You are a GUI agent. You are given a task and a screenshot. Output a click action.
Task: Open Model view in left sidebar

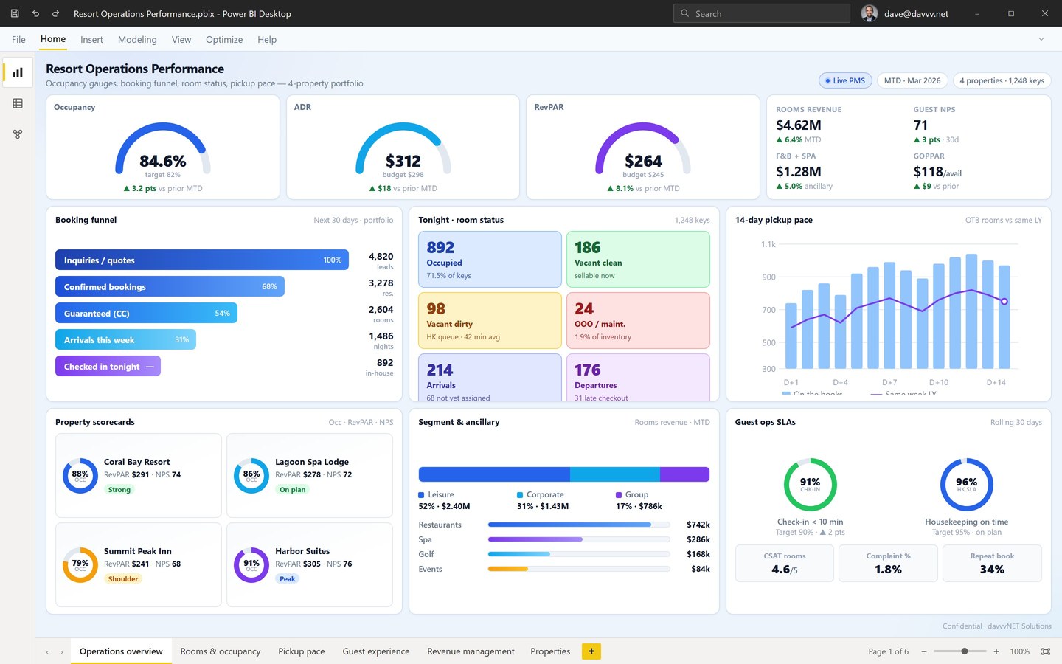(18, 134)
